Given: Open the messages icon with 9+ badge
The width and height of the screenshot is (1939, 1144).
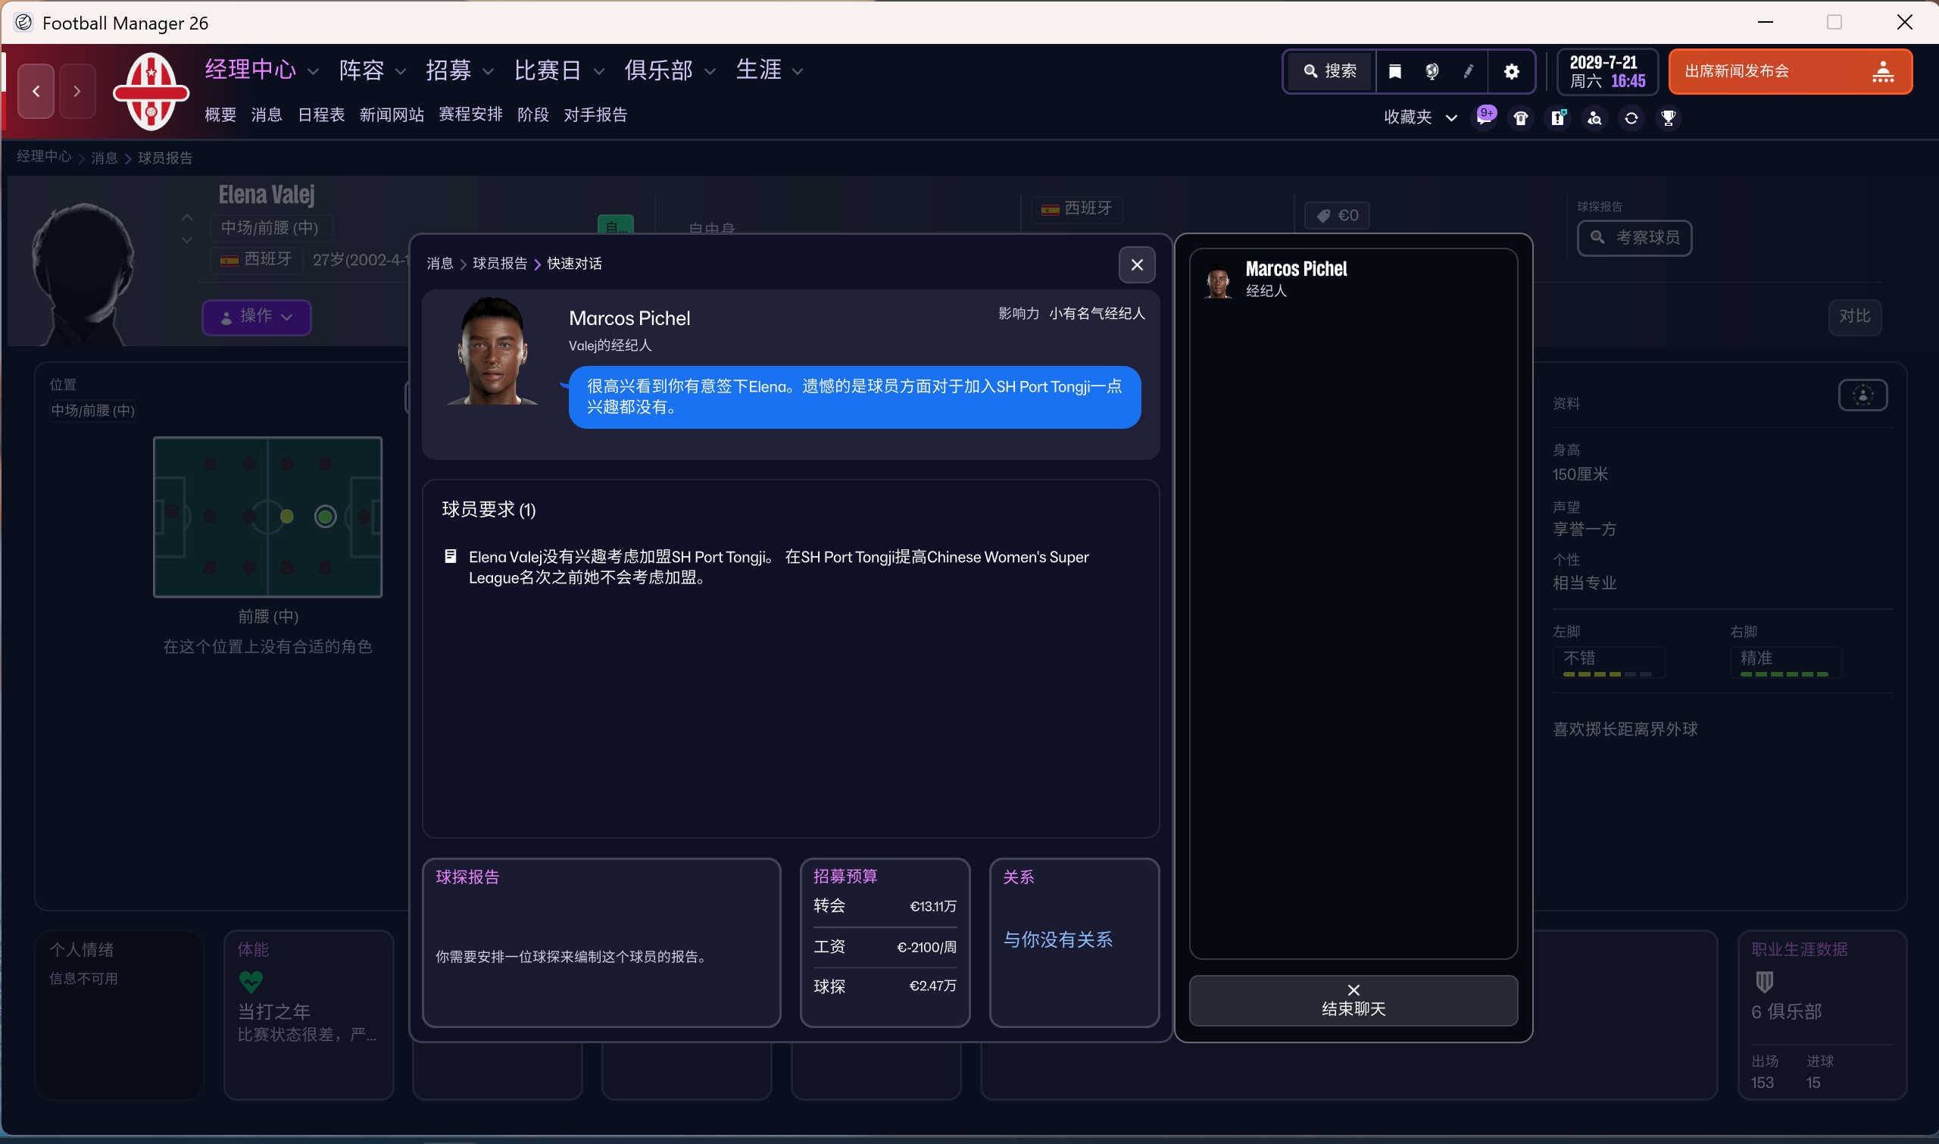Looking at the screenshot, I should coord(1485,118).
